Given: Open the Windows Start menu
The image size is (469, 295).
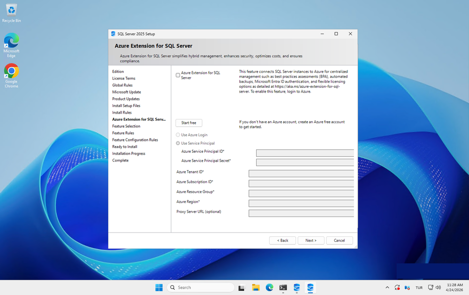Looking at the screenshot, I should (159, 287).
